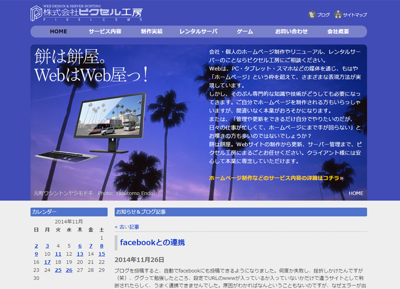Click the blog icon in header
The height and width of the screenshot is (289, 400).
(312, 15)
